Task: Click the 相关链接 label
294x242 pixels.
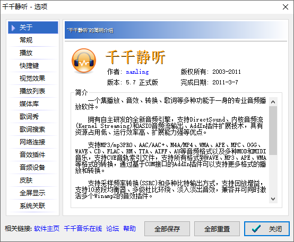Action: 18,229
